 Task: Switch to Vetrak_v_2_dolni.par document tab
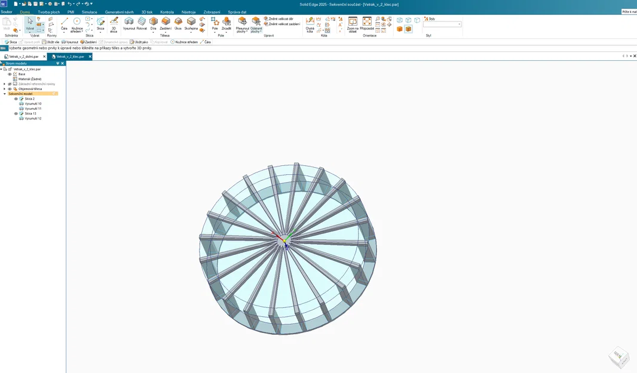(x=23, y=57)
